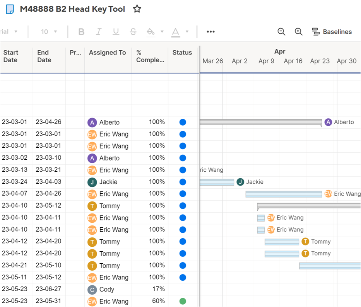This screenshot has width=361, height=307.
Task: Click the Apr 30 week label in timeline
Action: tap(347, 61)
